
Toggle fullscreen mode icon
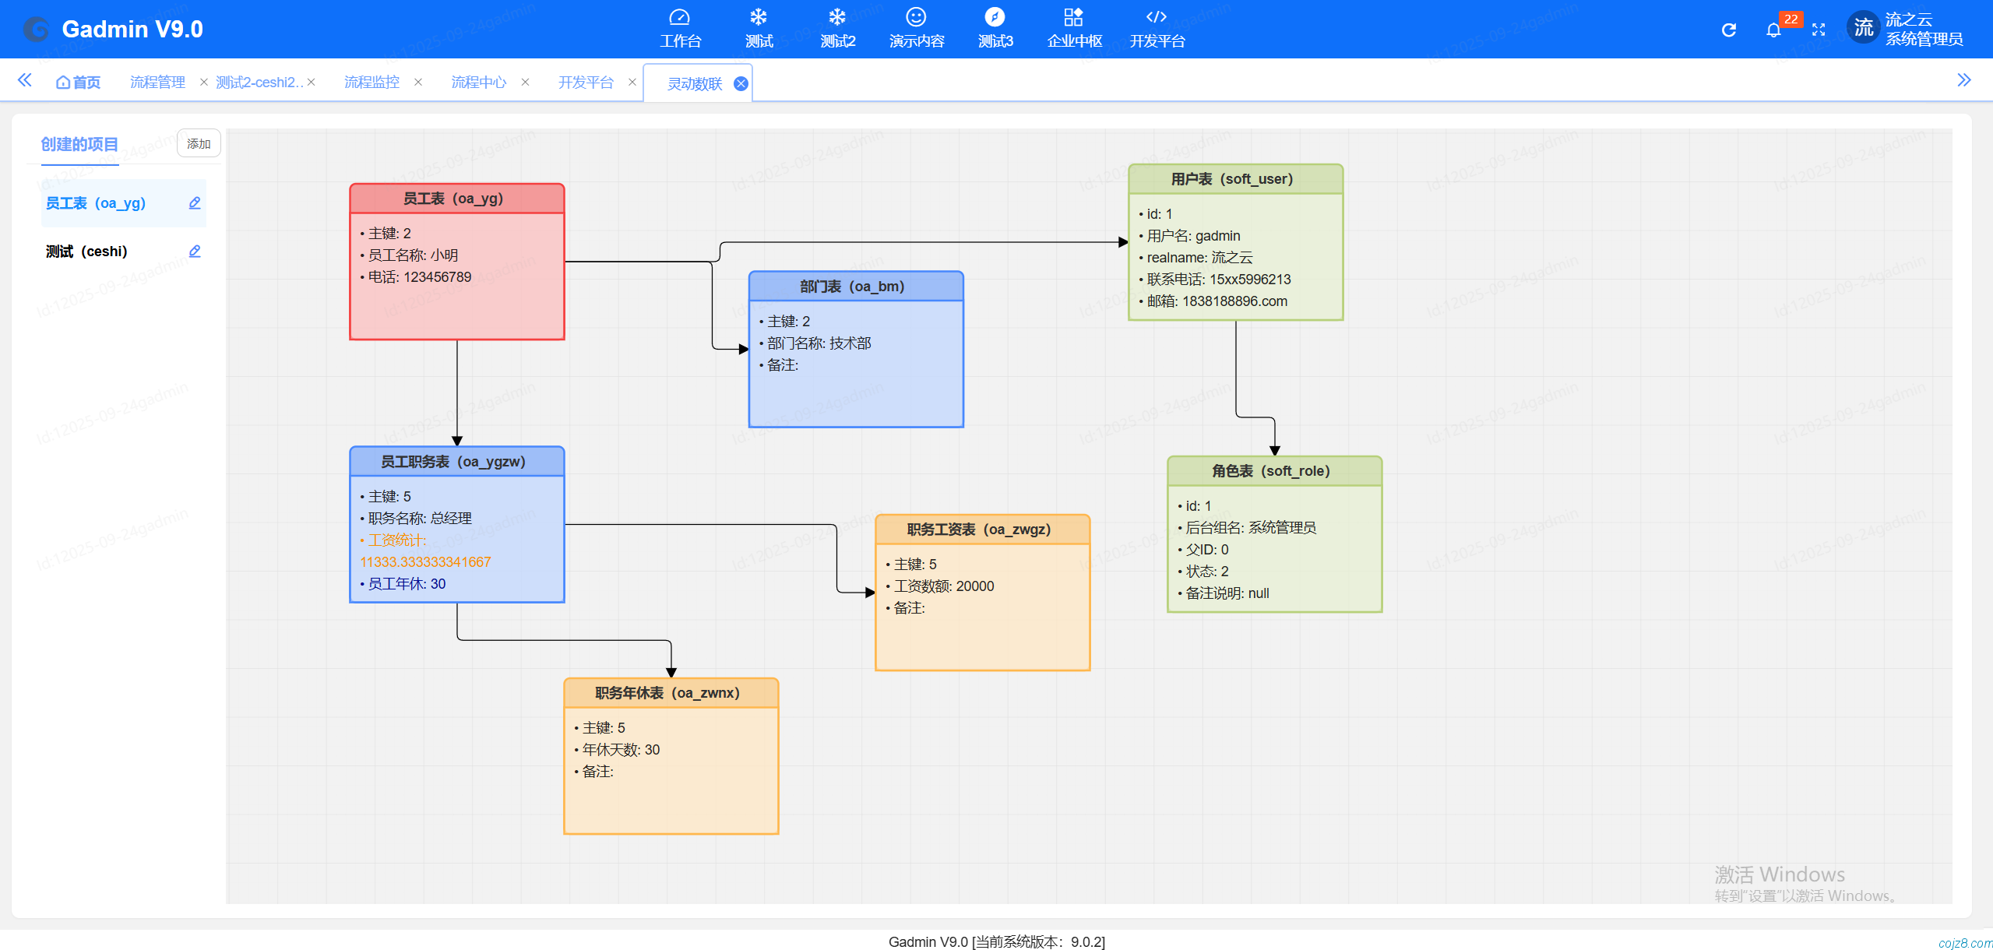pos(1819,30)
